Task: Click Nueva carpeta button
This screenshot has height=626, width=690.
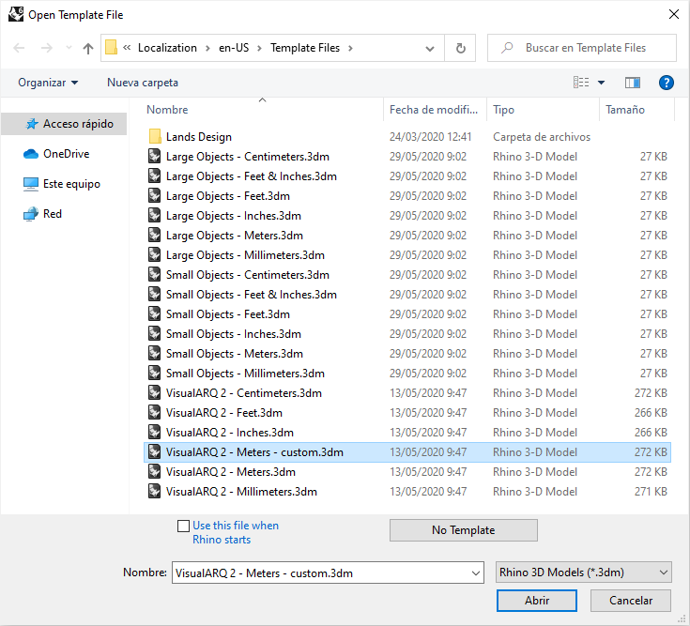Action: pyautogui.click(x=143, y=83)
